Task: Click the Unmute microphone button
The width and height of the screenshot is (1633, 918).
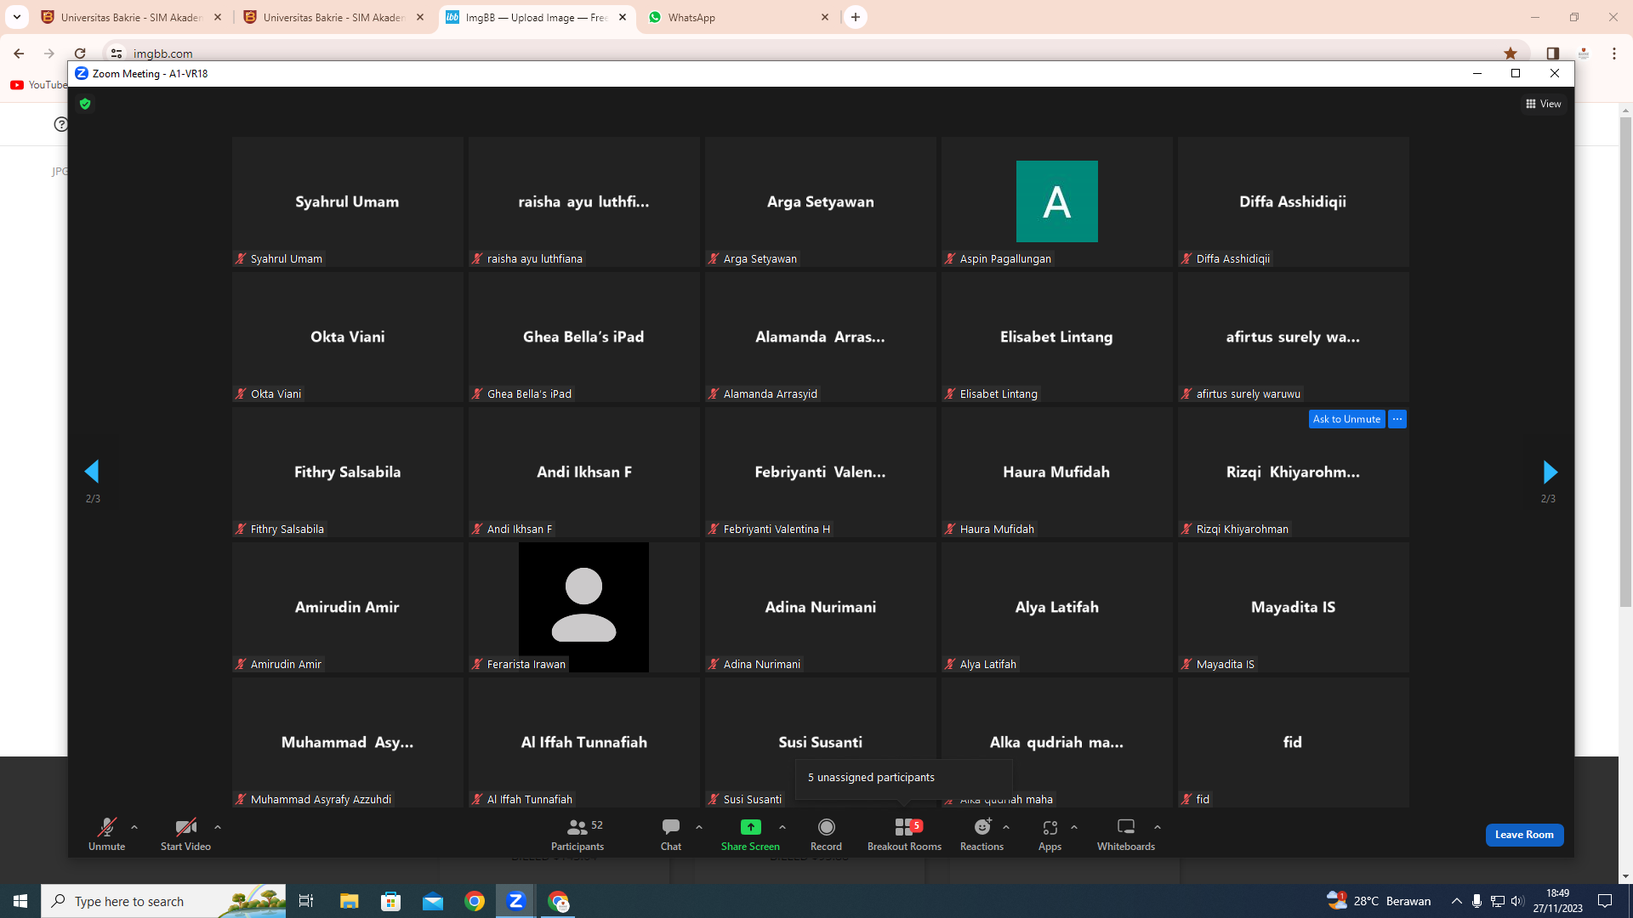Action: point(106,834)
